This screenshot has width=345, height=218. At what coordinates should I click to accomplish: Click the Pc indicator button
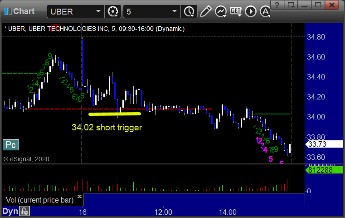tap(11, 145)
